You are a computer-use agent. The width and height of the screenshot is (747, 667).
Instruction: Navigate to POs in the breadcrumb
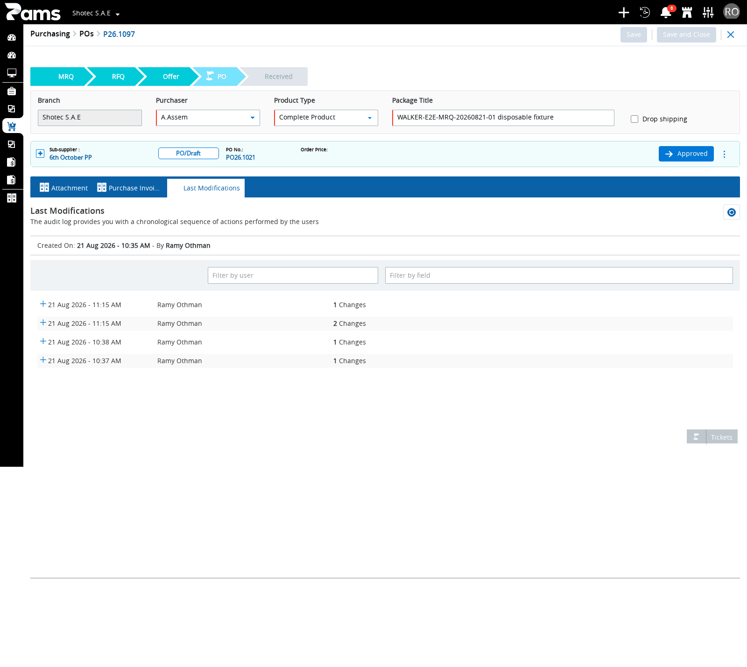click(x=86, y=34)
